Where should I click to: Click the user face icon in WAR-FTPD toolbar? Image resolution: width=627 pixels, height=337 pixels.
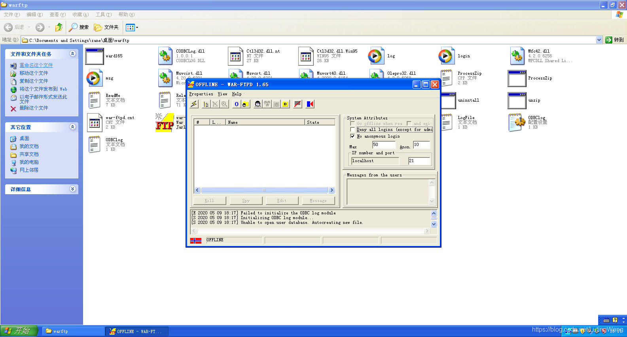coord(258,104)
